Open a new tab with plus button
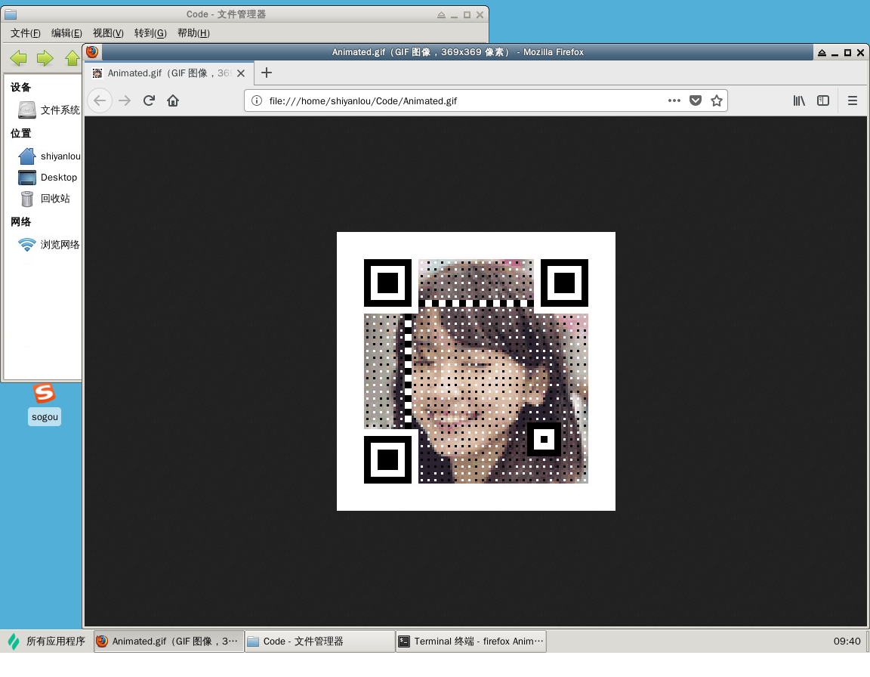 tap(266, 73)
